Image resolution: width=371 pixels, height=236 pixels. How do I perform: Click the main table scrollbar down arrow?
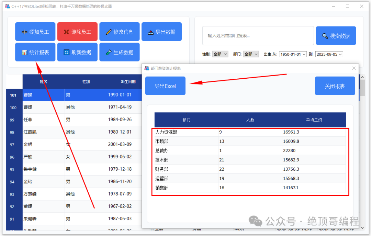(362, 228)
